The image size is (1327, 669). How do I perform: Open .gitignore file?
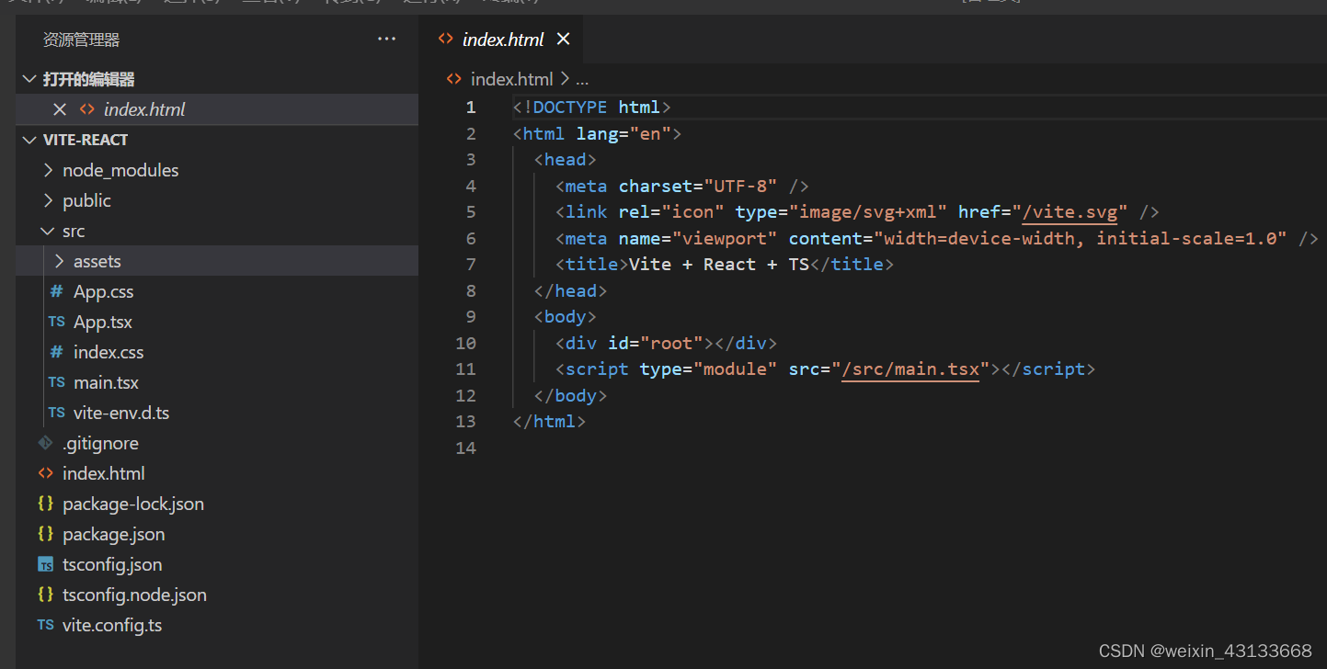pos(100,443)
